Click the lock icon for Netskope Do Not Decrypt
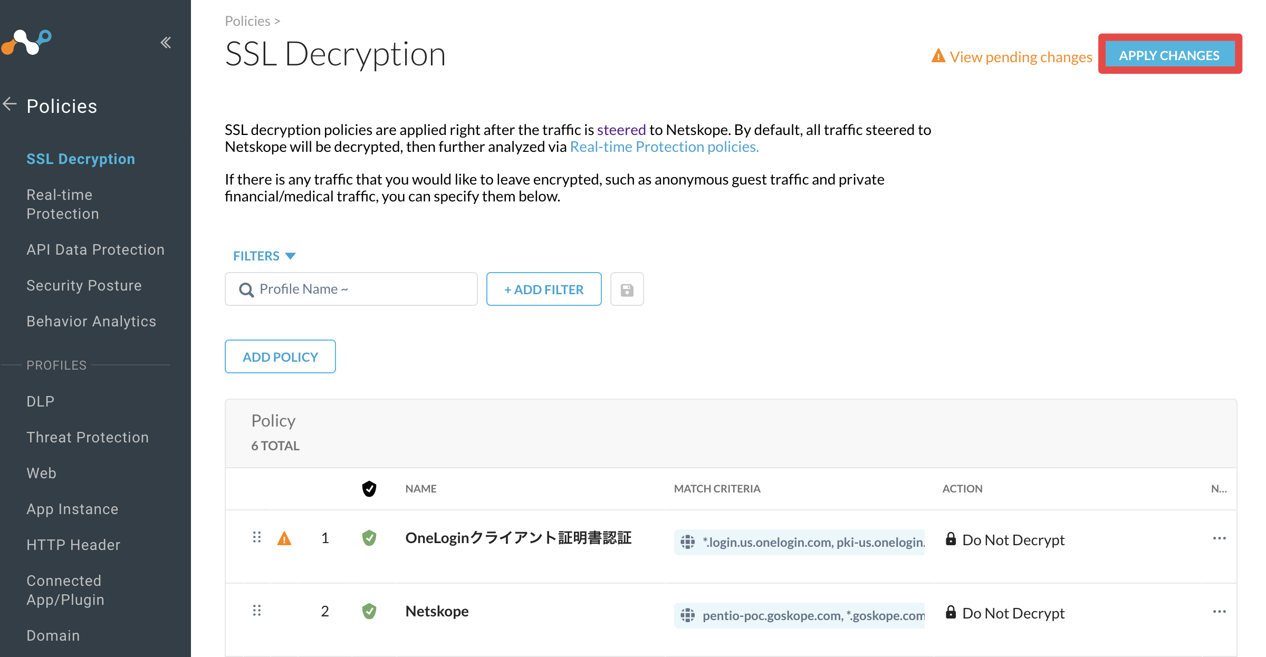This screenshot has height=657, width=1266. [951, 612]
